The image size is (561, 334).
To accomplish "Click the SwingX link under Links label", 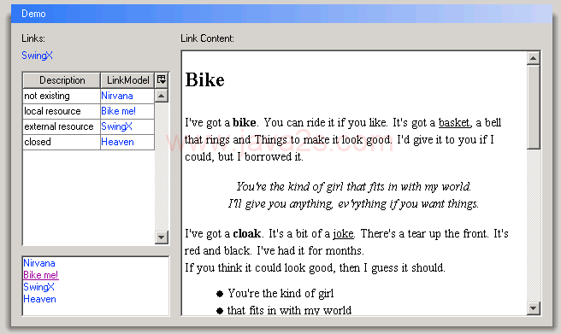I will (x=37, y=56).
